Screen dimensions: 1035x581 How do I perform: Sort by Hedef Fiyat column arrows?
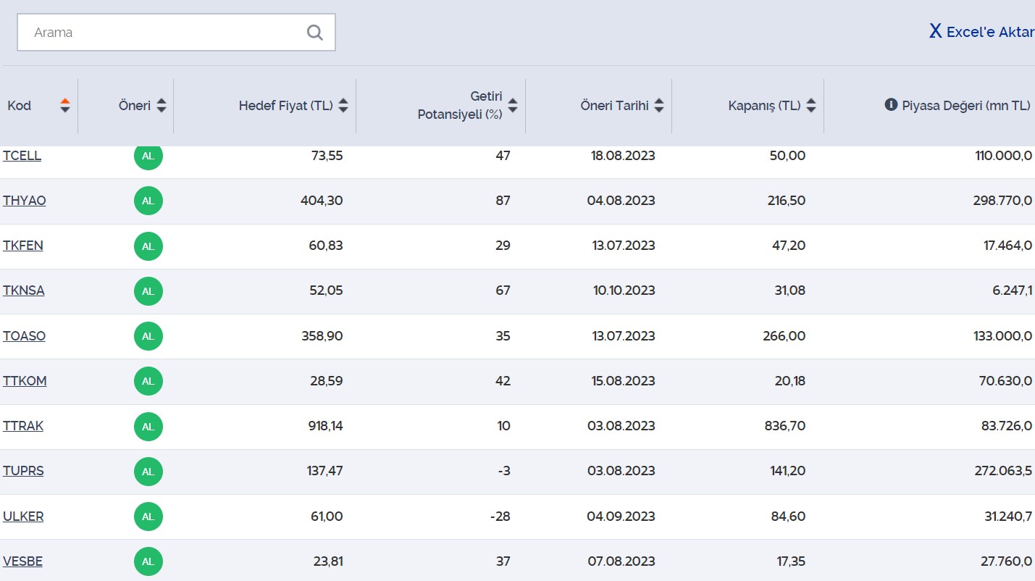343,106
